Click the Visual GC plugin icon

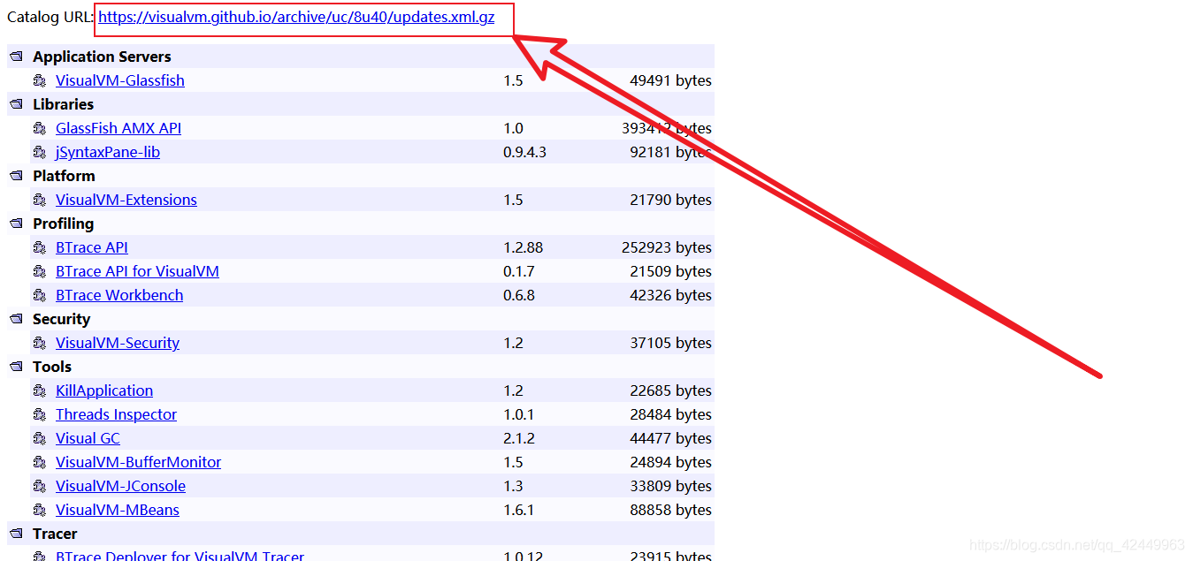40,438
